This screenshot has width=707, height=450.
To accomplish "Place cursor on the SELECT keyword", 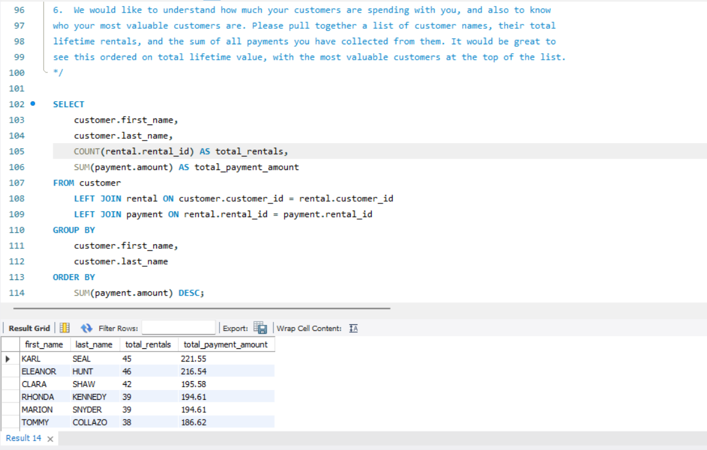I will pos(68,104).
